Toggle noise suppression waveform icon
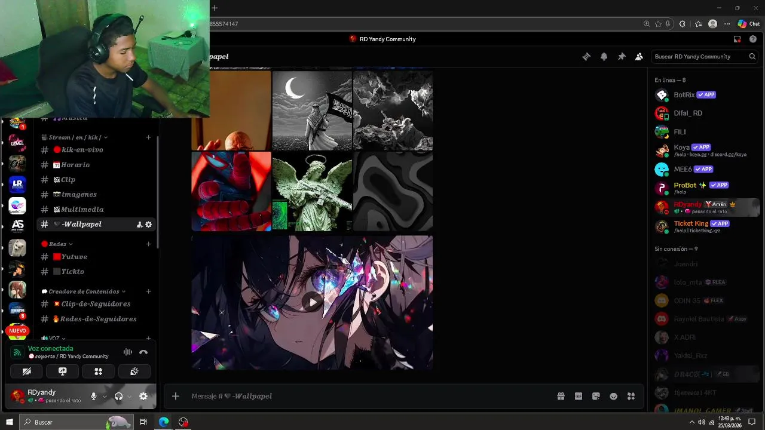765x430 pixels. [127, 352]
